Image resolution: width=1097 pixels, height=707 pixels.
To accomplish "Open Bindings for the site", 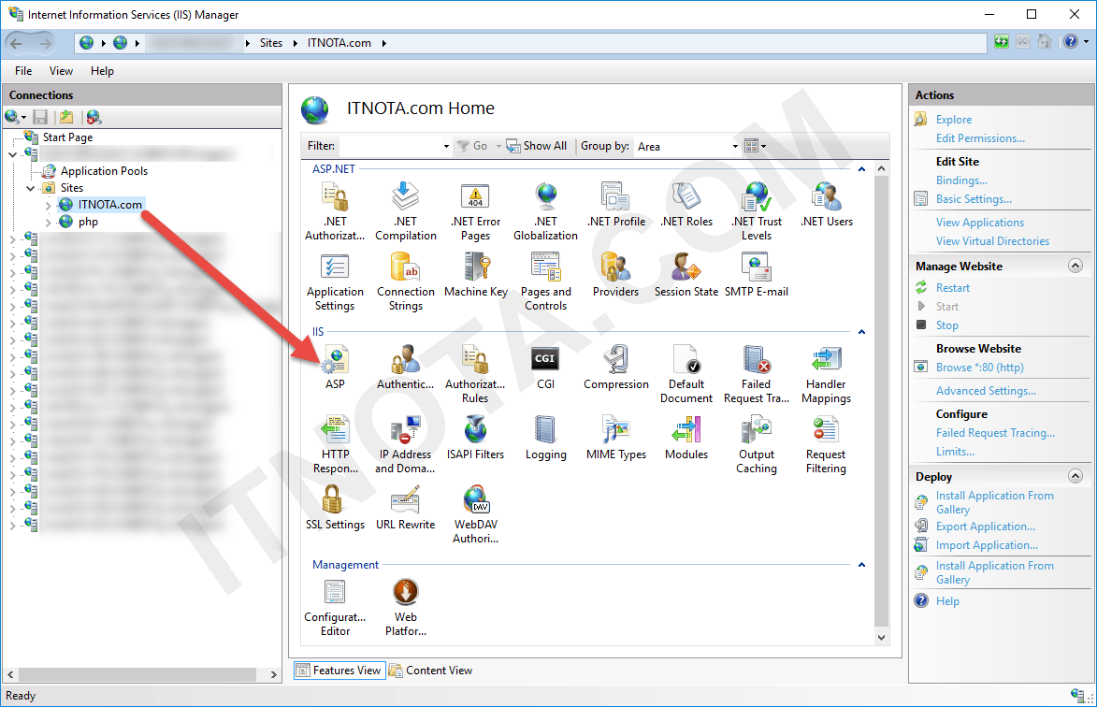I will 961,180.
